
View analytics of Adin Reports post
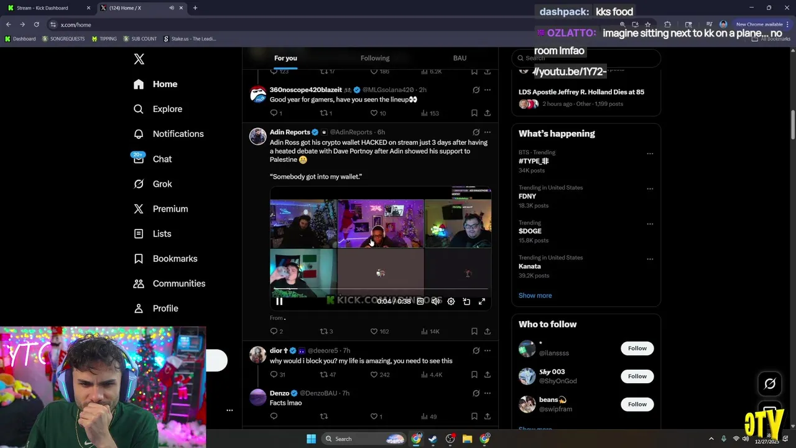(x=430, y=331)
